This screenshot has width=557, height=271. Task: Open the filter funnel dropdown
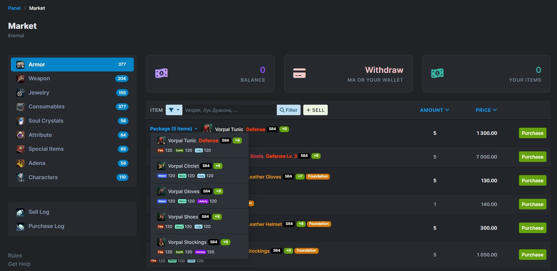tap(174, 110)
